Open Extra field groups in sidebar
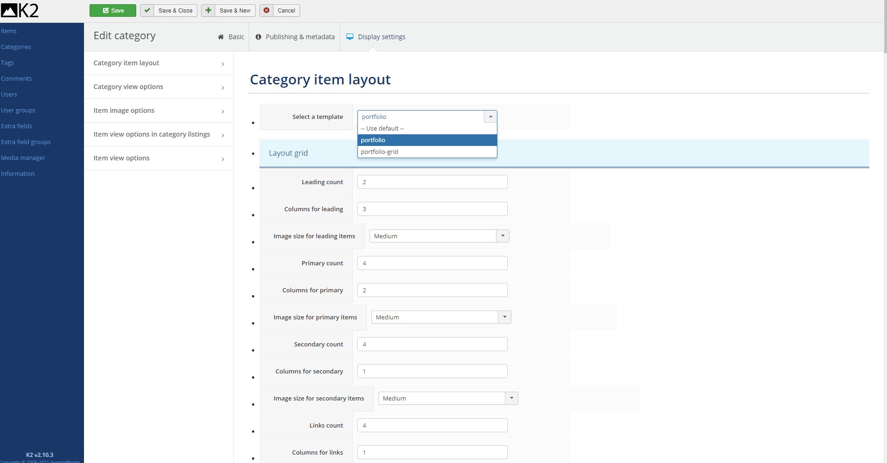This screenshot has width=887, height=463. pos(26,142)
